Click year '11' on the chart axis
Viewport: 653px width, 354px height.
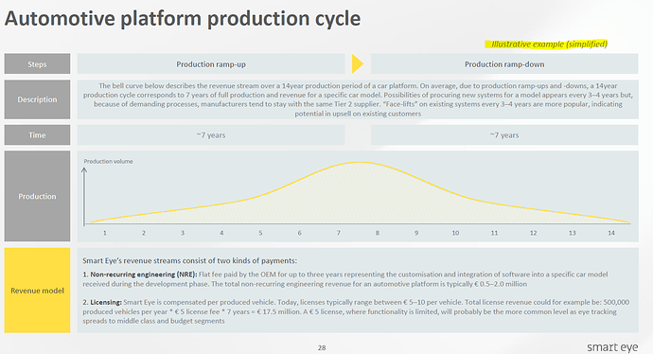(494, 233)
